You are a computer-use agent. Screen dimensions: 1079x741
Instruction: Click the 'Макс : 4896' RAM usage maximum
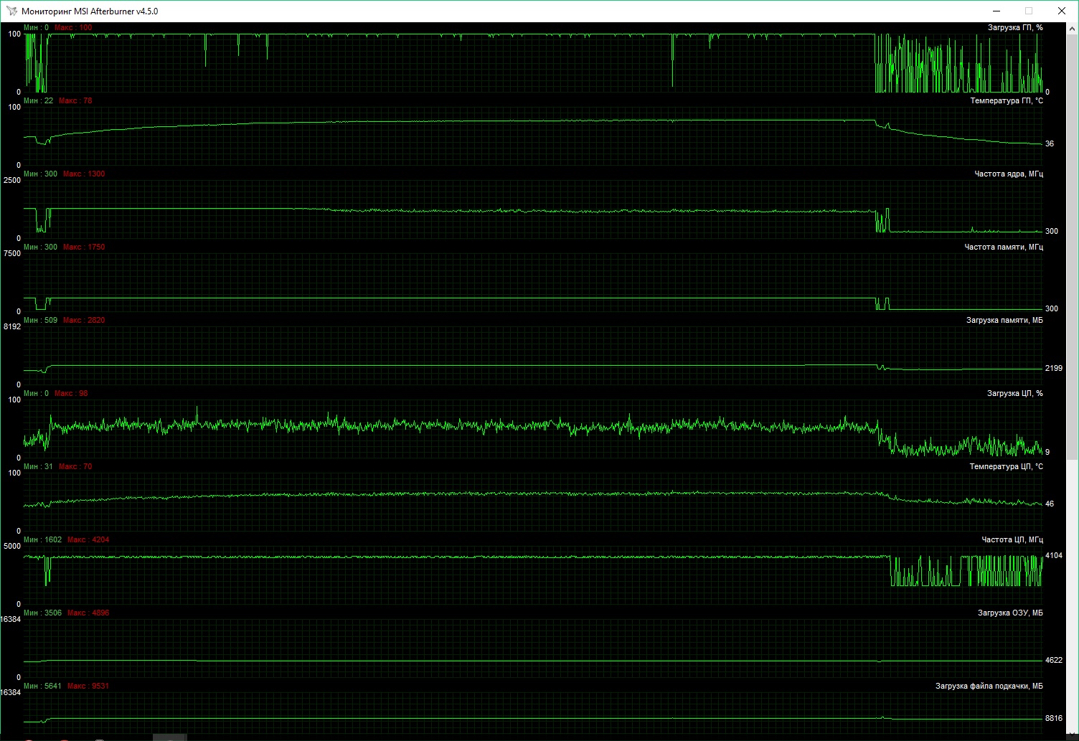(x=88, y=613)
